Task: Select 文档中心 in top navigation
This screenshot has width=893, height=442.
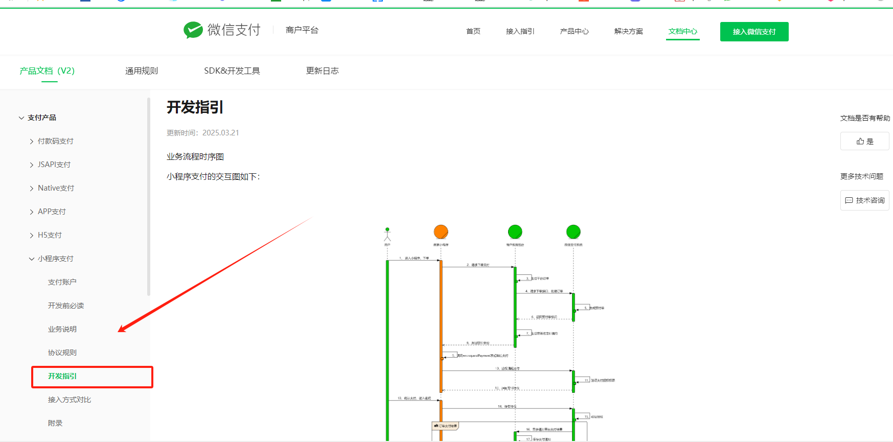Action: click(x=682, y=31)
